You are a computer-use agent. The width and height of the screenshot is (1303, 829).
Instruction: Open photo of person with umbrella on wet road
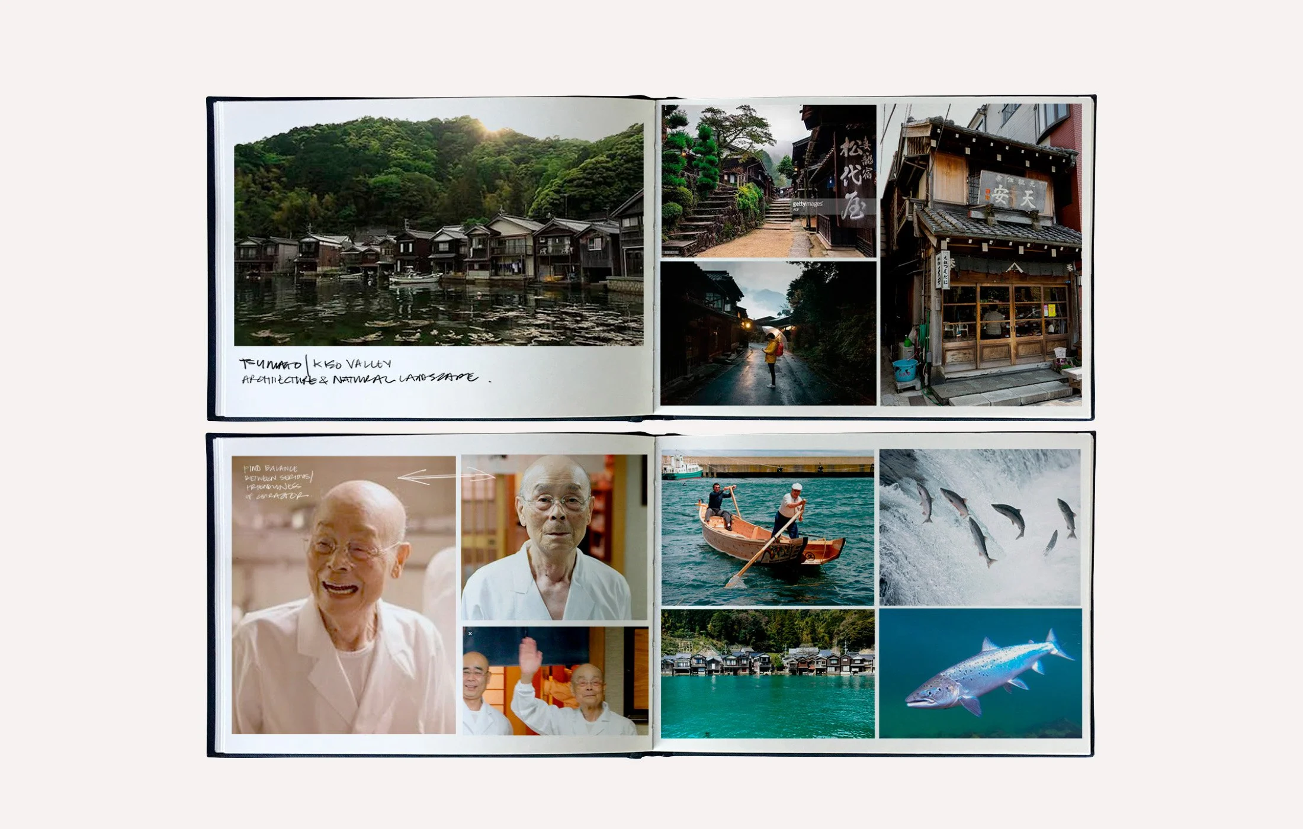[x=768, y=335]
